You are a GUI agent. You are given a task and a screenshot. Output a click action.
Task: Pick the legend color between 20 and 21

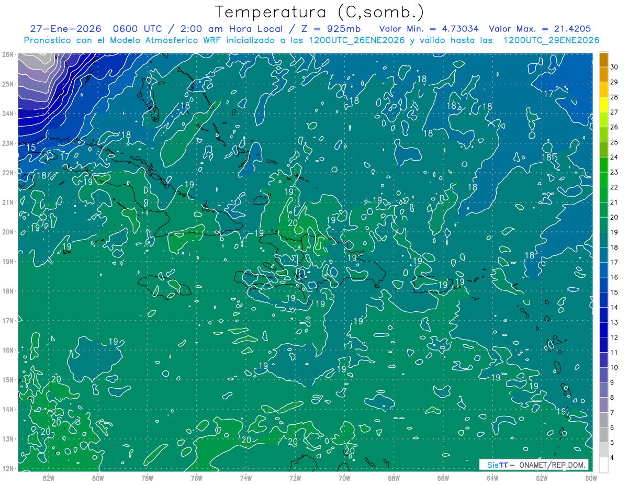pos(603,210)
